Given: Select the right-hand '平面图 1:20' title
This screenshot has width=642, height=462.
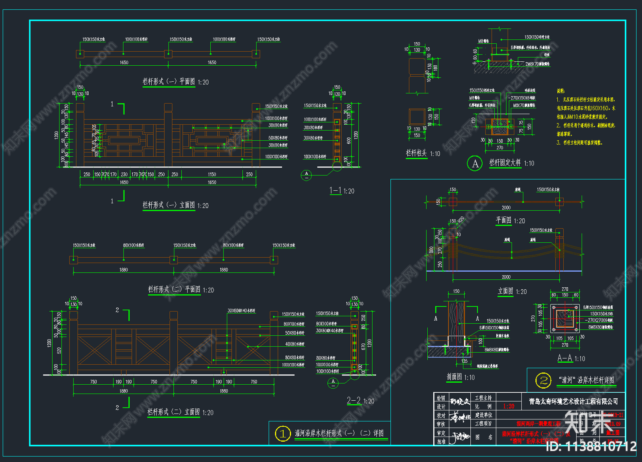Looking at the screenshot, I should click(x=510, y=220).
